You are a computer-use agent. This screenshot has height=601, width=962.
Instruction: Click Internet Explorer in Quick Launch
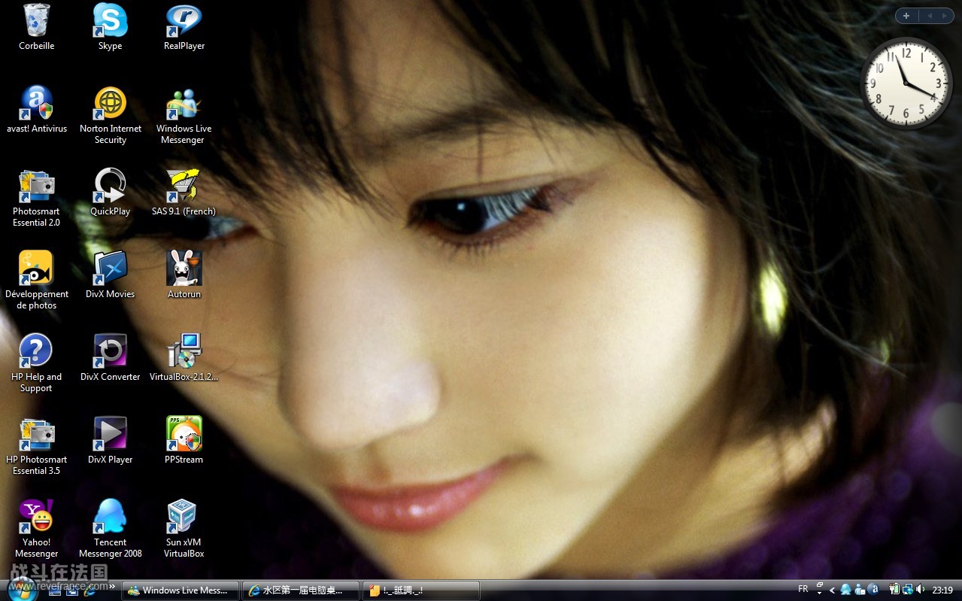tap(90, 590)
